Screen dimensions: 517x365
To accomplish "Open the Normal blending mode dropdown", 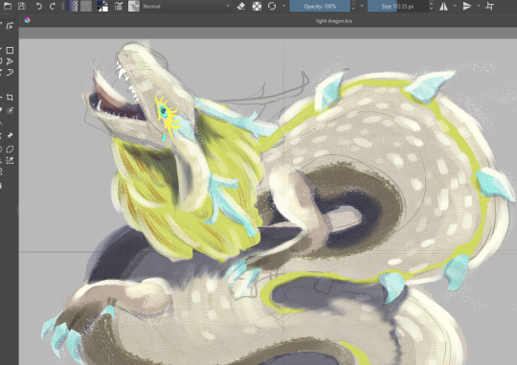I will point(186,6).
